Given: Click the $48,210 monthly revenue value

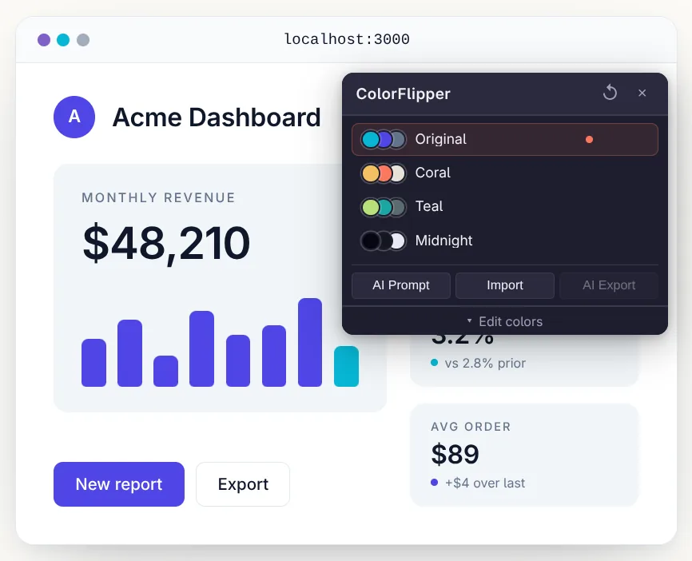Looking at the screenshot, I should click(166, 243).
